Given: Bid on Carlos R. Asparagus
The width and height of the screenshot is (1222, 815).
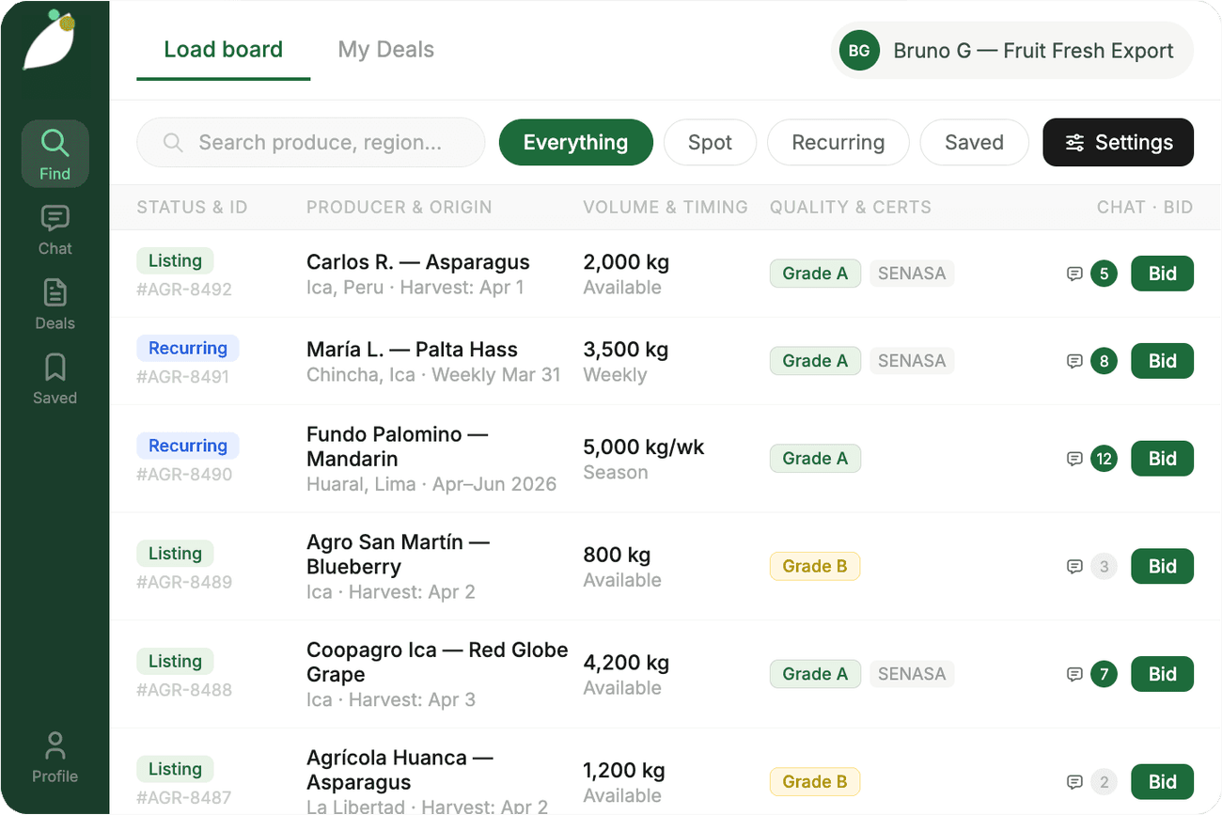Looking at the screenshot, I should pyautogui.click(x=1162, y=274).
